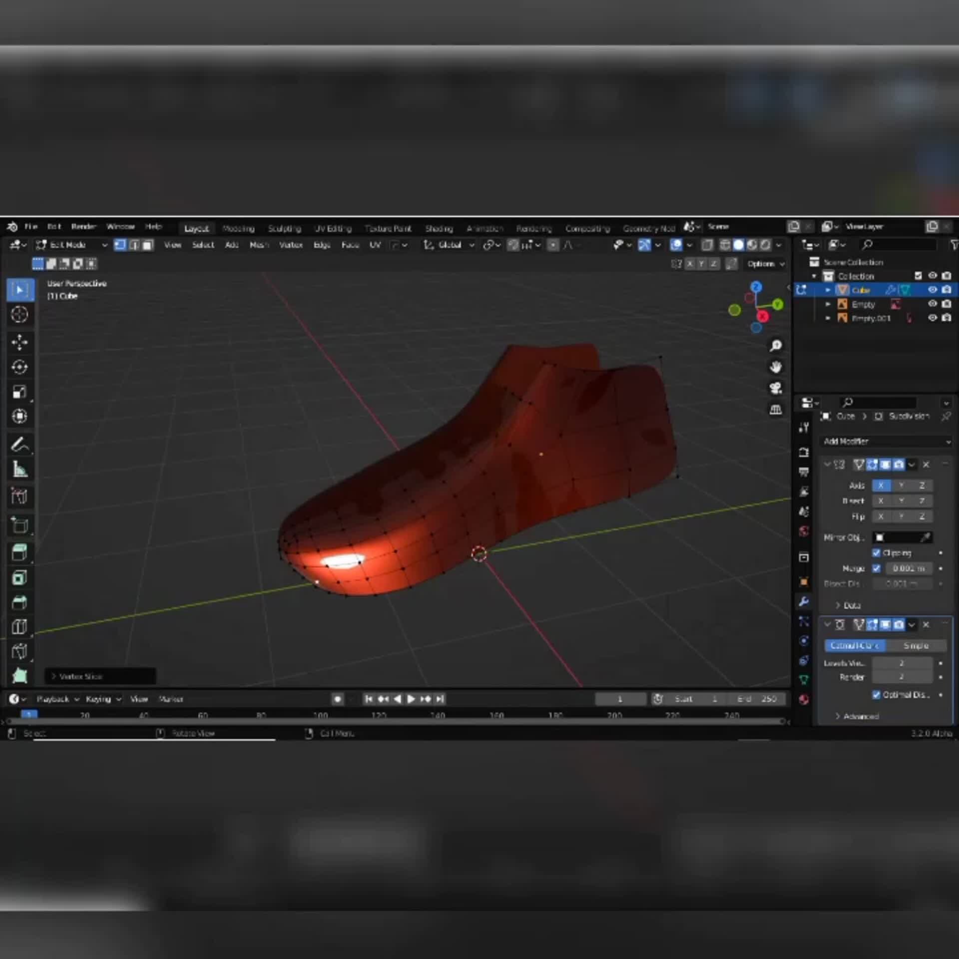Disable Optimal Display in Subdivision modifier
Screen dimensions: 959x959
coord(876,694)
